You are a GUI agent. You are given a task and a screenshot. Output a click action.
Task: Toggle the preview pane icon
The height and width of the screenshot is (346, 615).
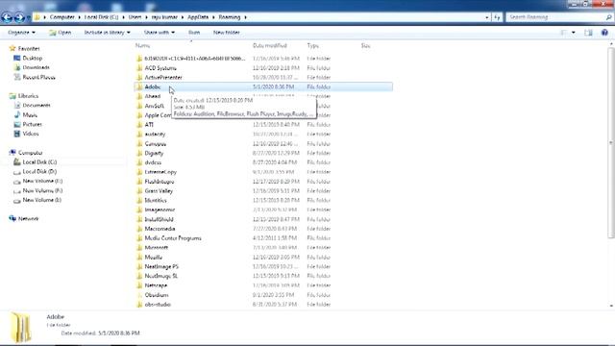click(x=588, y=33)
